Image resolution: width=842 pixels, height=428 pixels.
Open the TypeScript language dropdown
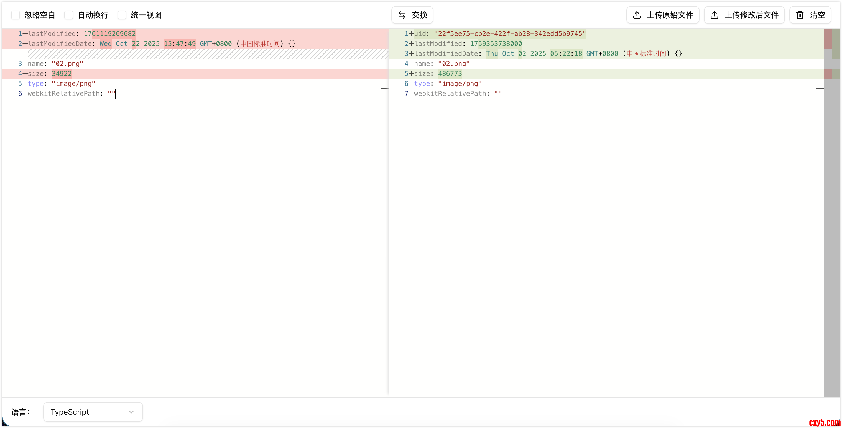[x=93, y=412]
